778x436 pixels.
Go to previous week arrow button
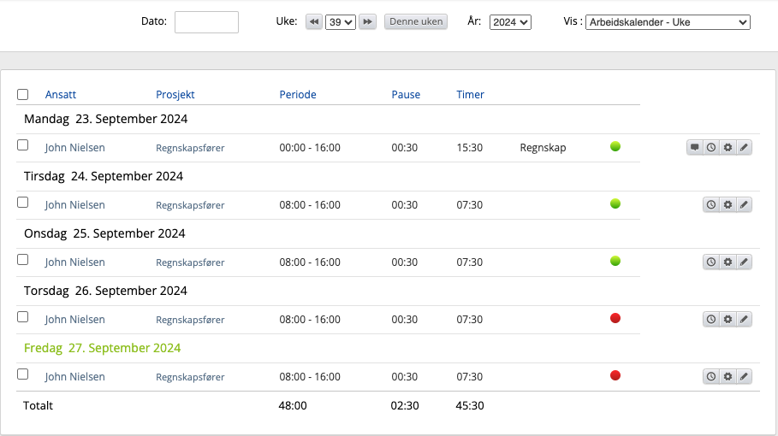pyautogui.click(x=314, y=22)
